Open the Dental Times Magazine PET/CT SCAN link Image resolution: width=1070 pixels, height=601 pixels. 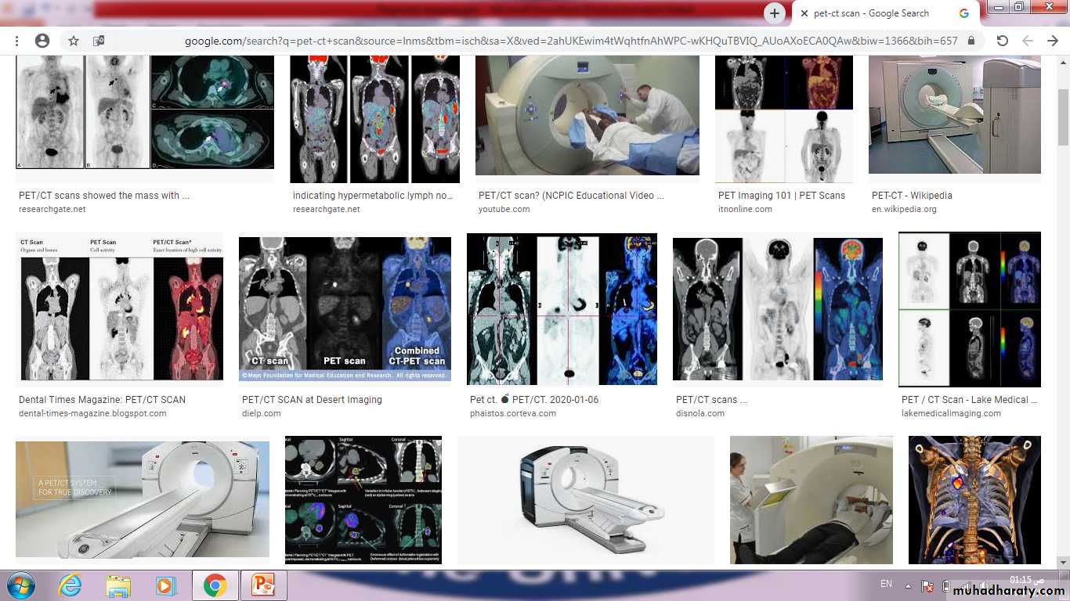click(x=102, y=399)
